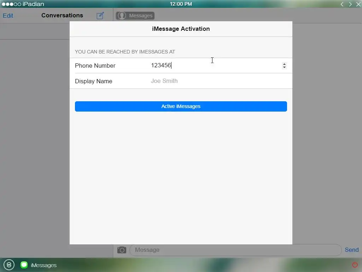The image size is (362, 272).
Task: Open the iPadian home button in dock
Action: pos(9,265)
